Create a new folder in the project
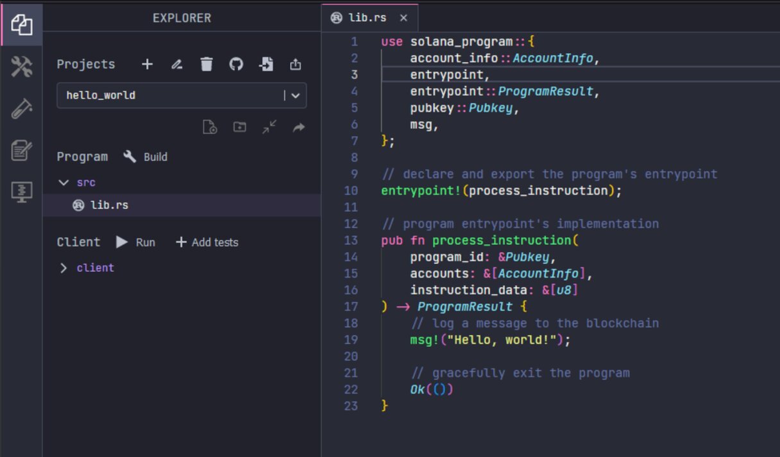Screen dimensions: 780x457 coord(238,127)
